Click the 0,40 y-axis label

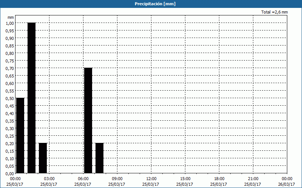[x=10, y=114]
